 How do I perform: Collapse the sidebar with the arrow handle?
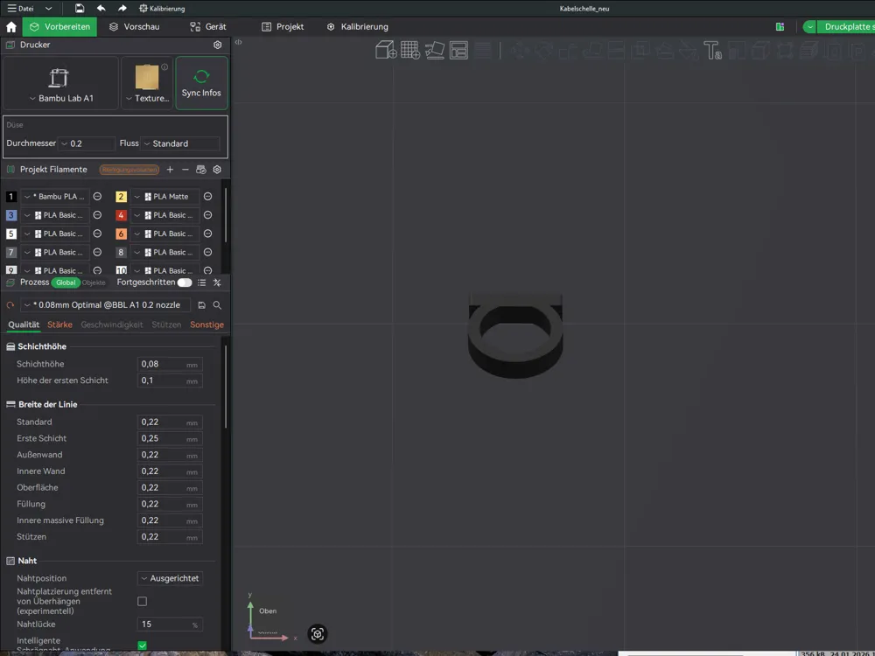238,42
